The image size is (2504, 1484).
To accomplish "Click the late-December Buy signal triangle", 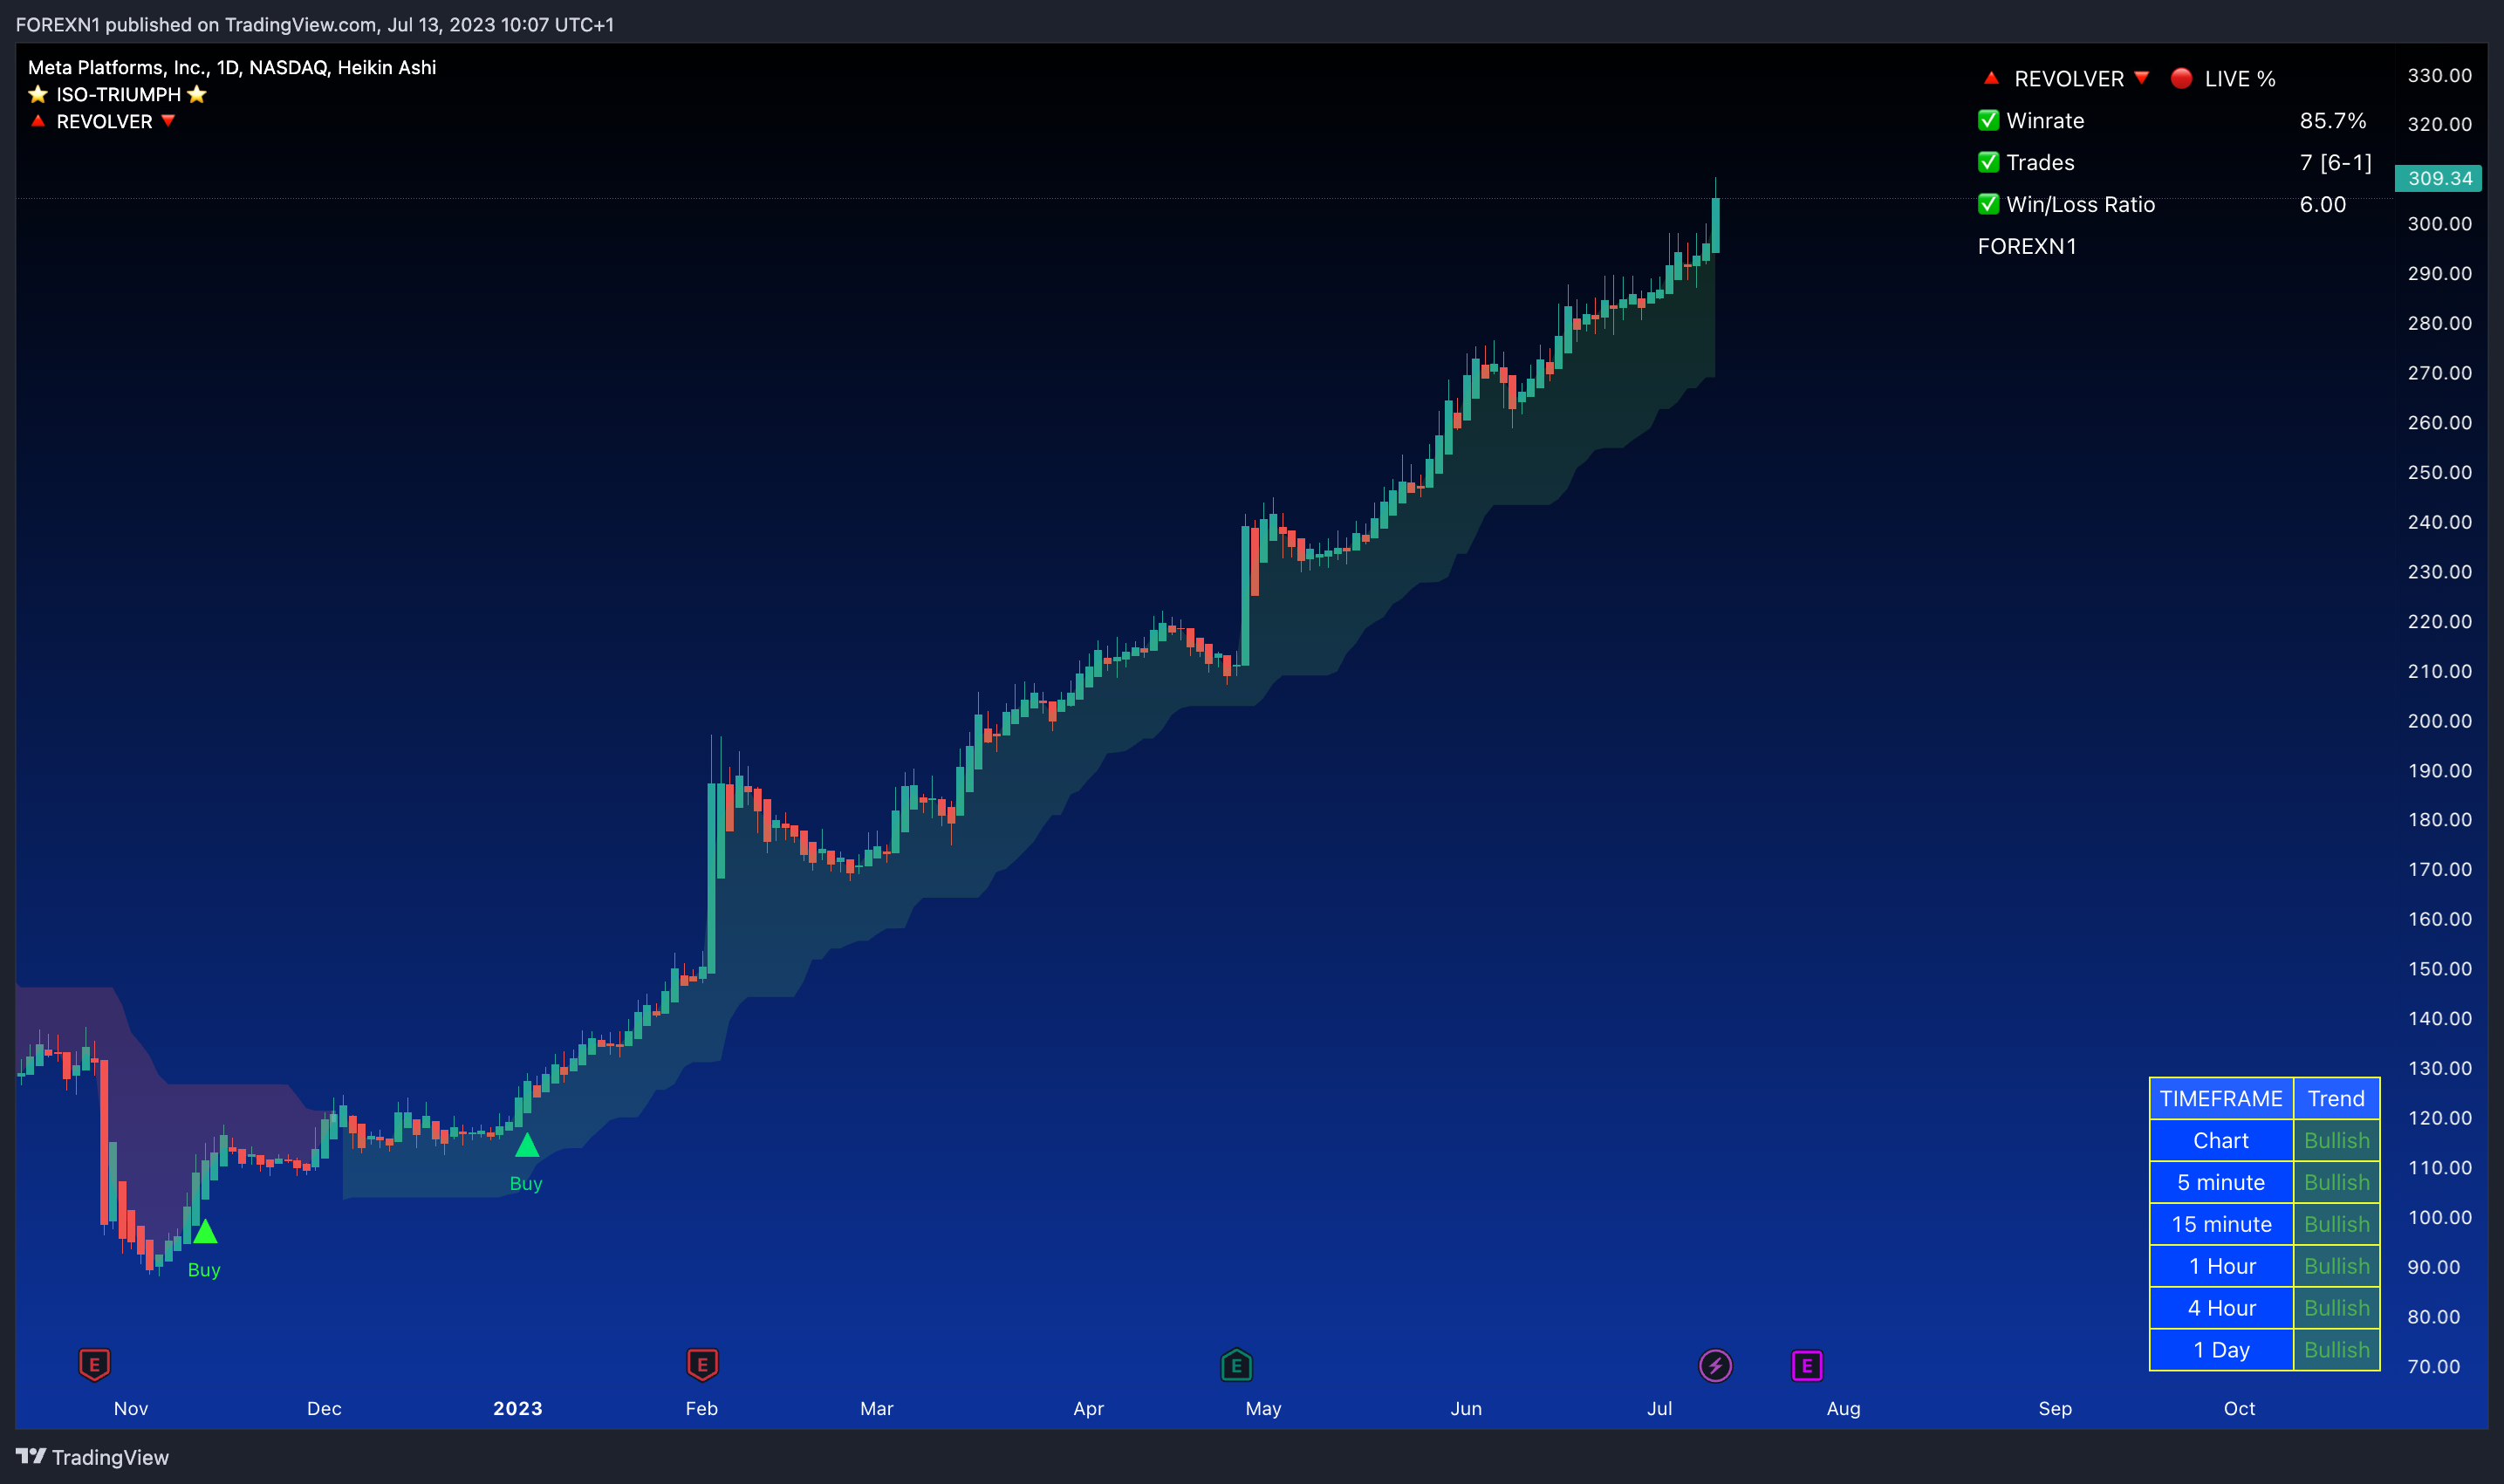I will pyautogui.click(x=527, y=1145).
